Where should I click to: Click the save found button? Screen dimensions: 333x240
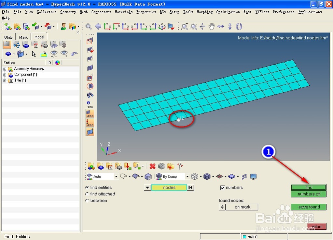coord(309,207)
